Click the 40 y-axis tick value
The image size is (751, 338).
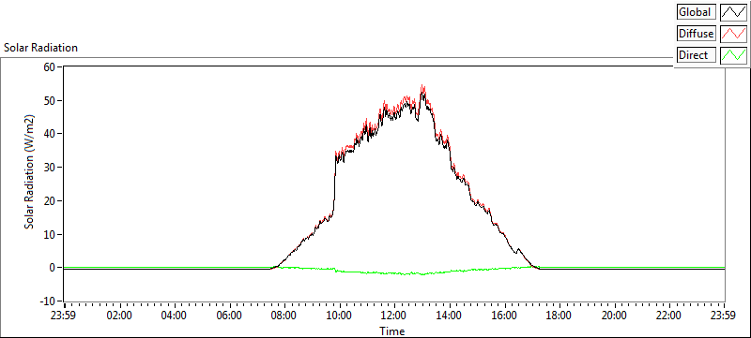[x=51, y=134]
